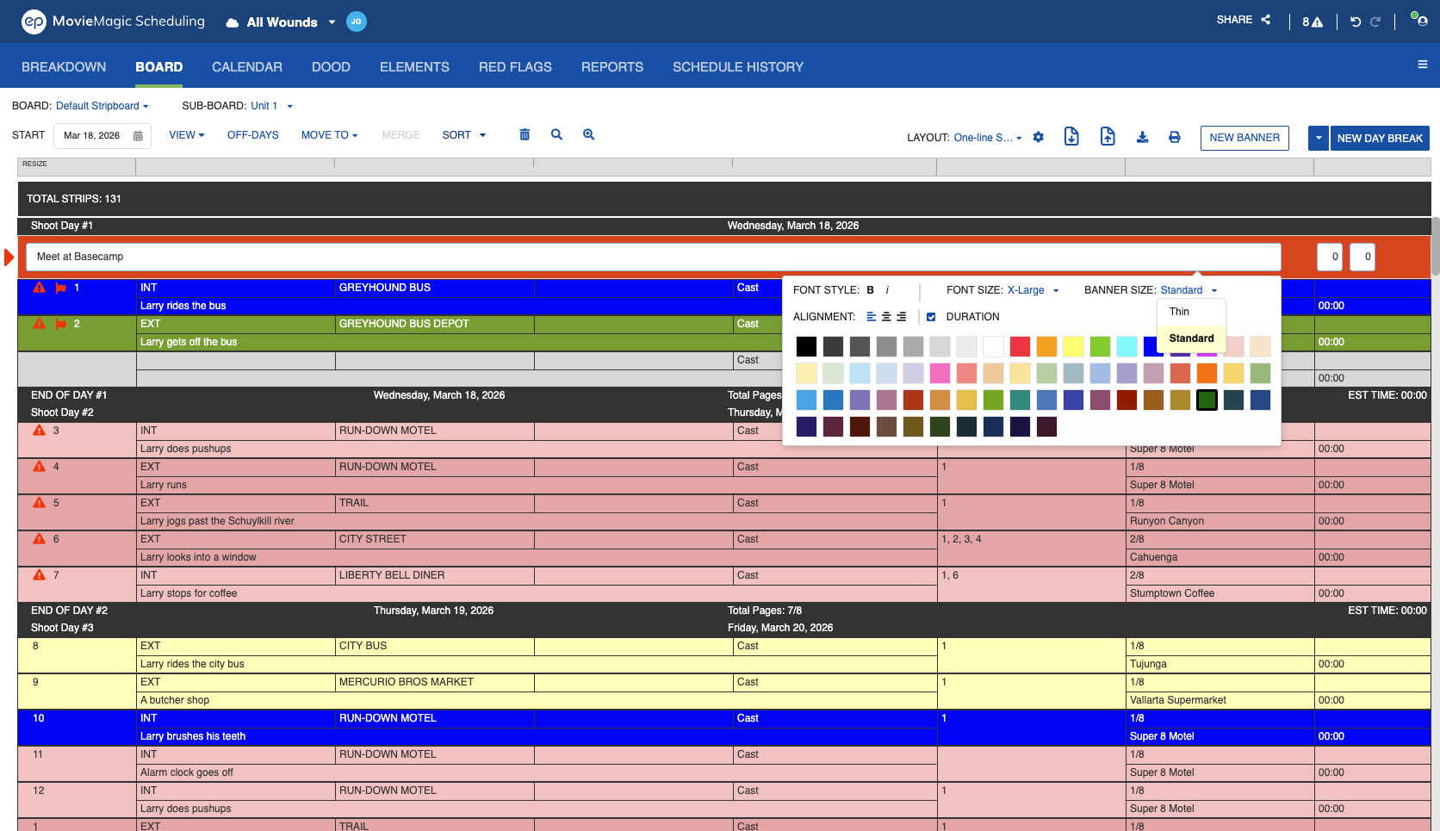Screen dimensions: 1440x831
Task: Select Standard banner size option
Action: pyautogui.click(x=1191, y=338)
